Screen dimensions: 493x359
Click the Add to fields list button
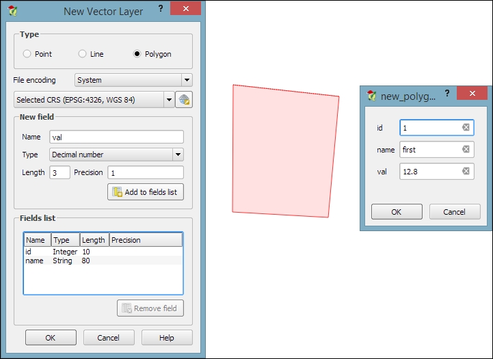tap(146, 191)
